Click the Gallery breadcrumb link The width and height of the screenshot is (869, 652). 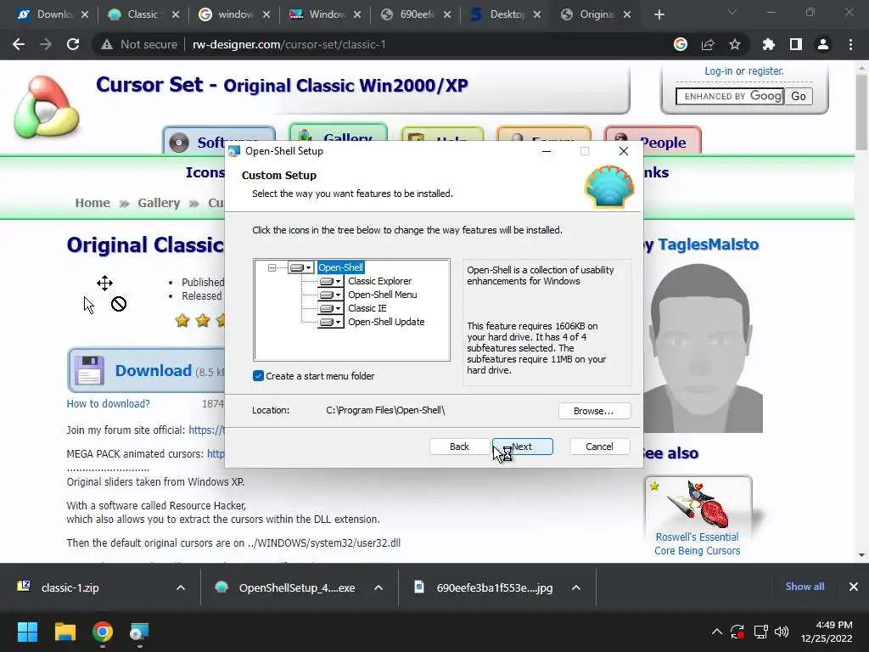pyautogui.click(x=159, y=203)
